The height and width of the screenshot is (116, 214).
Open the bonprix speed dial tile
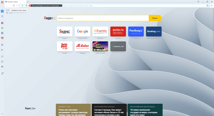[x=65, y=46]
